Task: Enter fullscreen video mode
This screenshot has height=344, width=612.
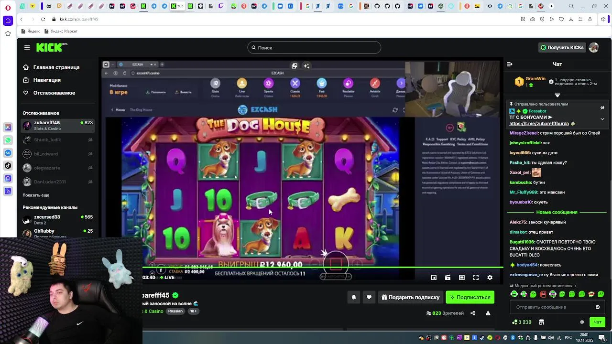Action: 476,277
